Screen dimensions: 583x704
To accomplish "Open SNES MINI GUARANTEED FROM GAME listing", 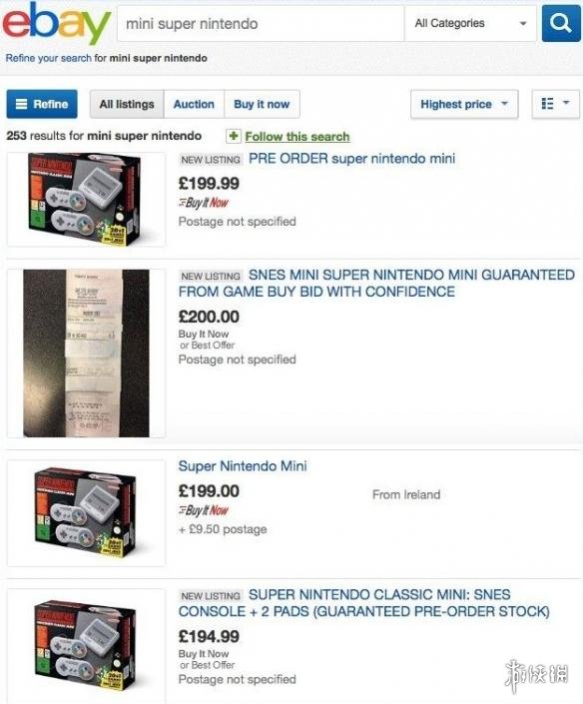I will point(376,283).
